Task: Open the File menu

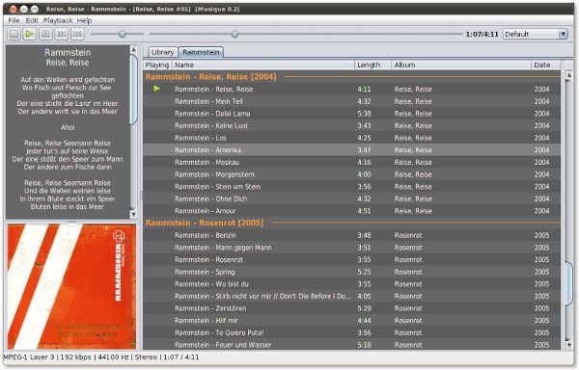Action: 14,20
